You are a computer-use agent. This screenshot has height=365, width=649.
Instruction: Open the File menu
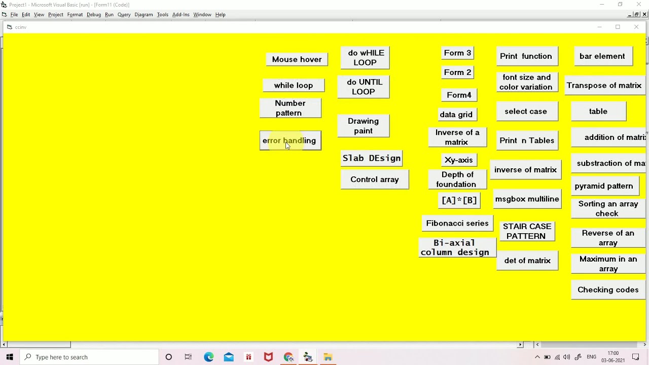tap(14, 15)
